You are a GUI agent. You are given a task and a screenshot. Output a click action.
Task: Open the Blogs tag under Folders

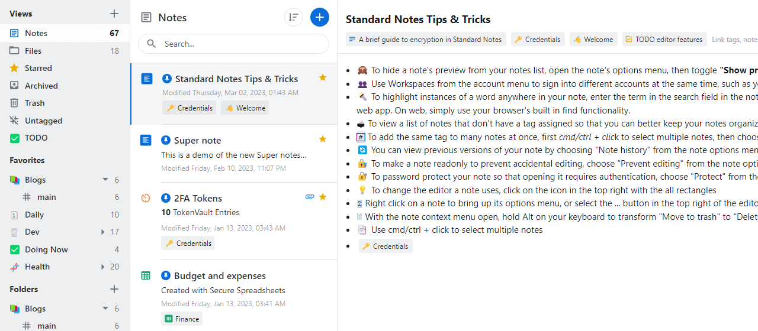[x=65, y=309]
